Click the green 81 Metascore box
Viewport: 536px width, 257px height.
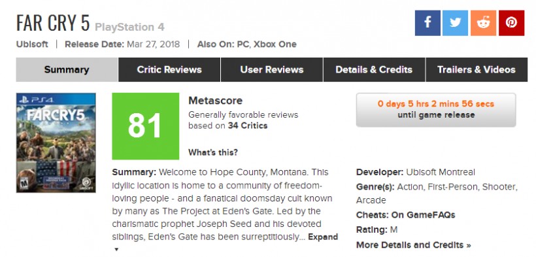click(146, 126)
